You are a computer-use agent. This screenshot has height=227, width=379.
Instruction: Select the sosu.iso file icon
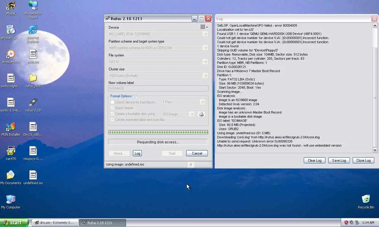pyautogui.click(x=33, y=54)
